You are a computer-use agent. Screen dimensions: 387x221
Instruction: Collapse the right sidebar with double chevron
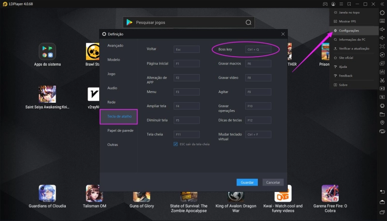point(382,4)
